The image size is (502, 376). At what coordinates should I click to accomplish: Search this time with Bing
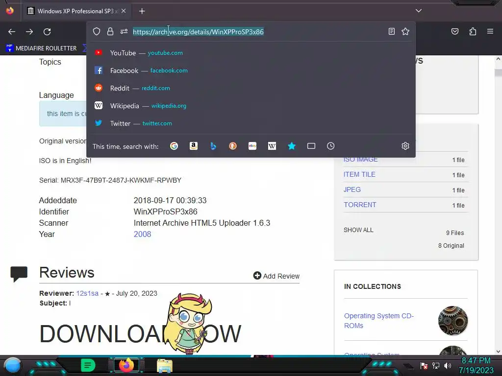click(213, 146)
